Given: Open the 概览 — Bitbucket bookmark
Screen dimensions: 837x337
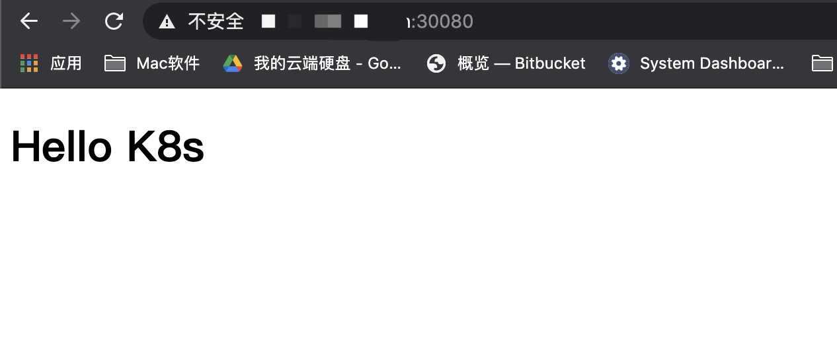Looking at the screenshot, I should pos(506,63).
